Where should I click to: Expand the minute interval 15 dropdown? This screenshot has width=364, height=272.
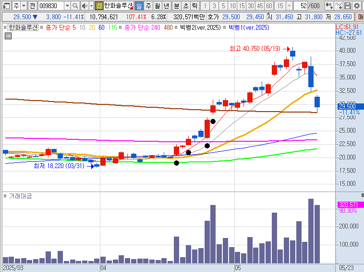[289, 6]
